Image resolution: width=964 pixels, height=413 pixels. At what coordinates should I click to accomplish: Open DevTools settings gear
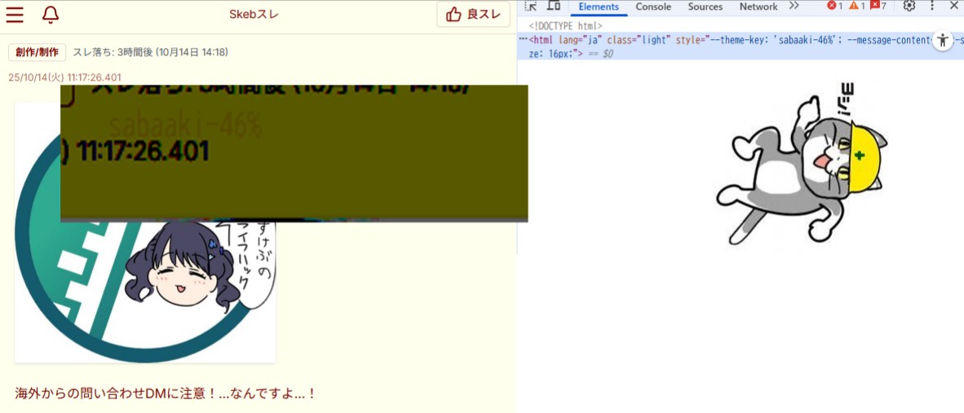[x=909, y=7]
